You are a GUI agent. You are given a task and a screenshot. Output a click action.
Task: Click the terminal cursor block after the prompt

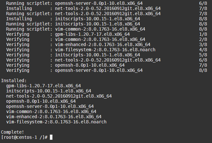coord(51,137)
